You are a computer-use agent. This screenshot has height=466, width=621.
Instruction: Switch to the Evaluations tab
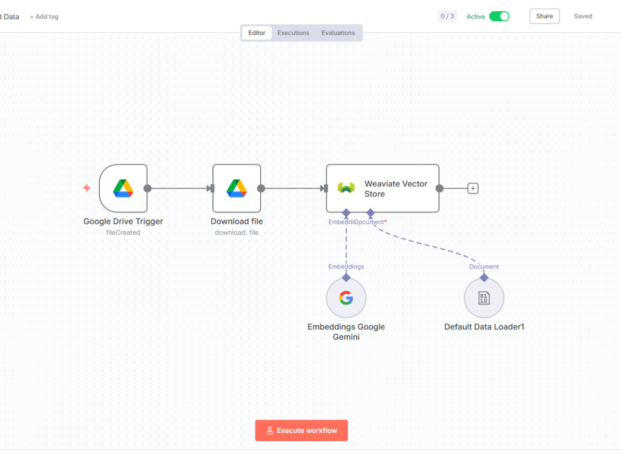click(x=338, y=33)
